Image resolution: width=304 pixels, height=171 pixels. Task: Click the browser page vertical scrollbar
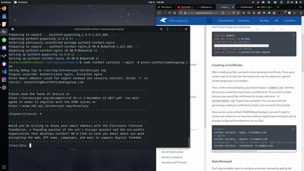[x=303, y=53]
